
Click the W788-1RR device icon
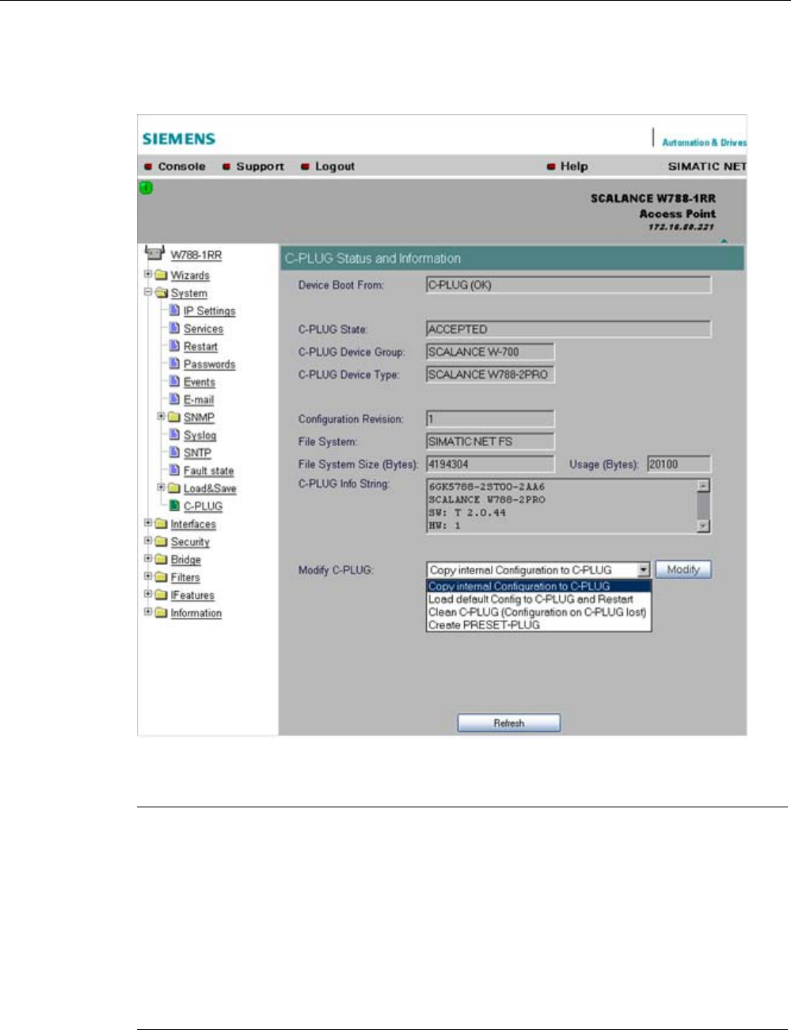(x=154, y=254)
